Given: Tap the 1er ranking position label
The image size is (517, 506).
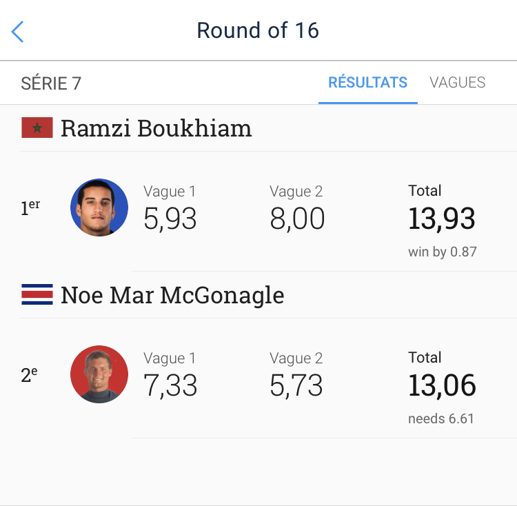Looking at the screenshot, I should (30, 208).
